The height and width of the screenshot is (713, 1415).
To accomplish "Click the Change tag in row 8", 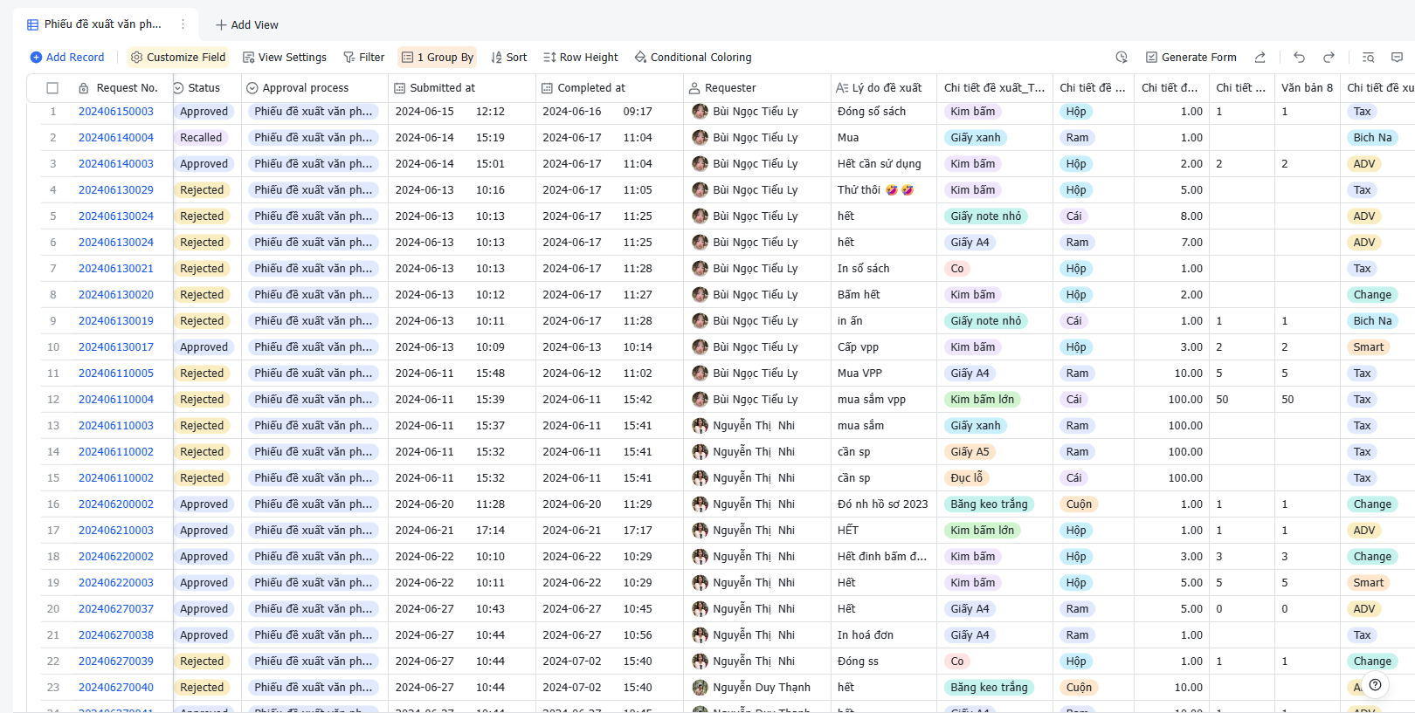I will tap(1372, 295).
